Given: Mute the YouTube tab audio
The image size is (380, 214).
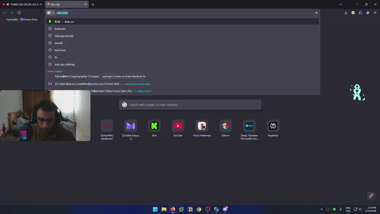Looking at the screenshot, I should (x=7, y=4).
